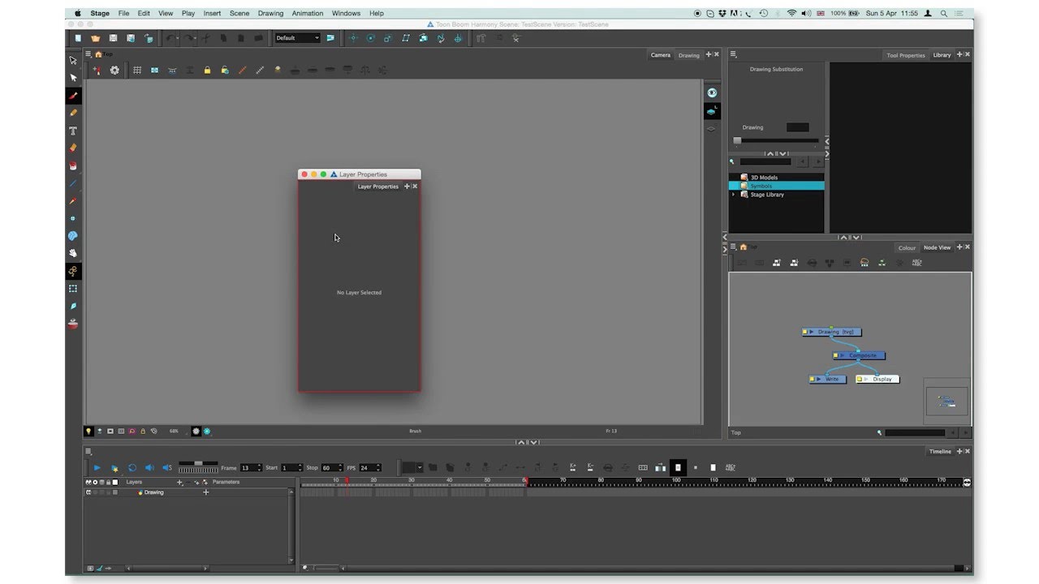Open macOS Spotlight search icon

[x=944, y=14]
